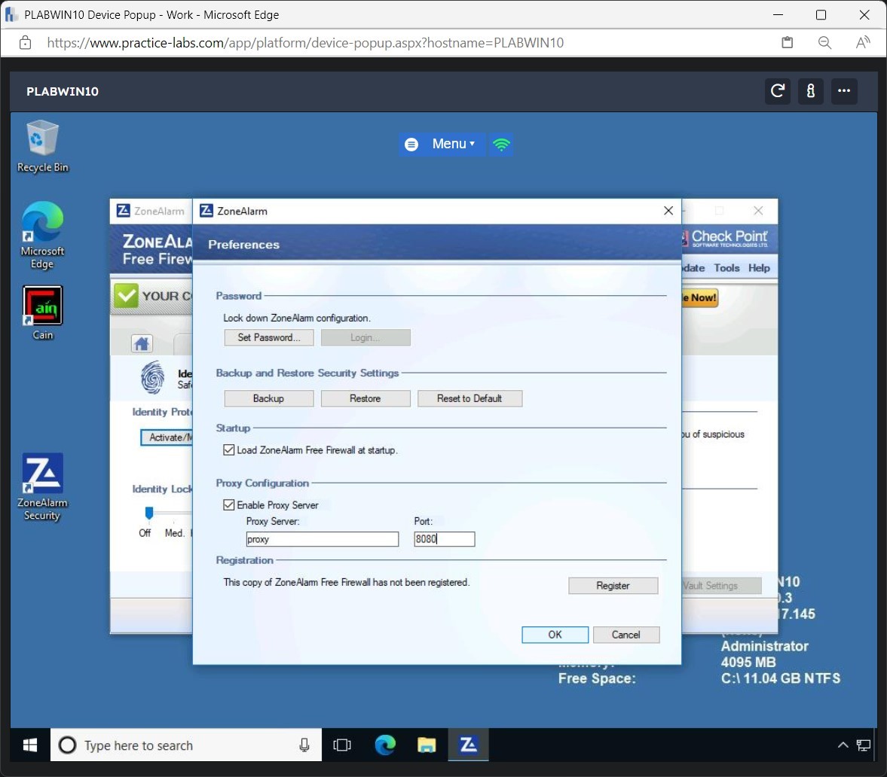Toggle the Enable Proxy Server checkbox
887x777 pixels.
(228, 504)
